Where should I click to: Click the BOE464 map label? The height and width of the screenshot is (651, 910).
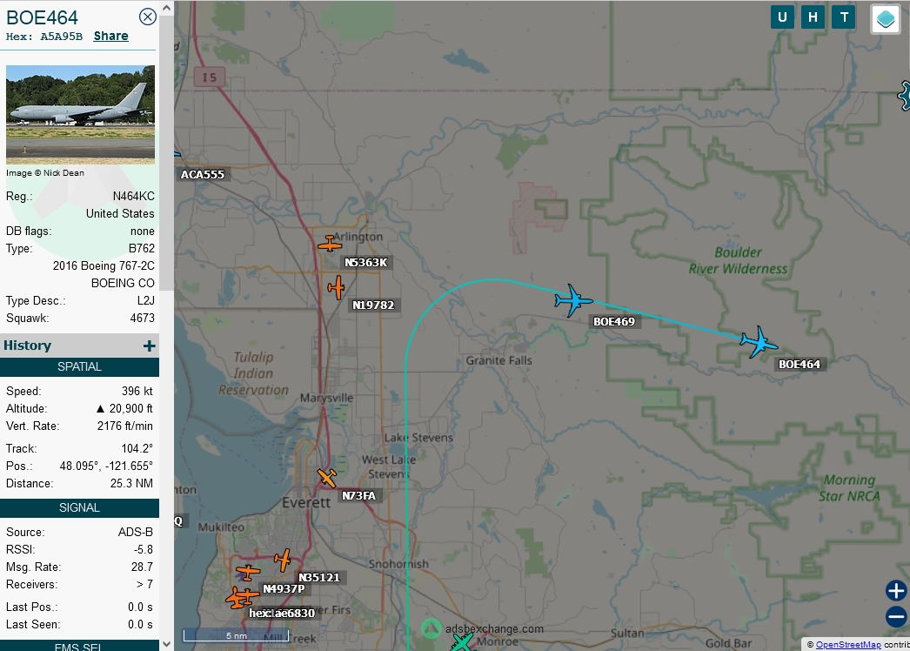pos(800,364)
